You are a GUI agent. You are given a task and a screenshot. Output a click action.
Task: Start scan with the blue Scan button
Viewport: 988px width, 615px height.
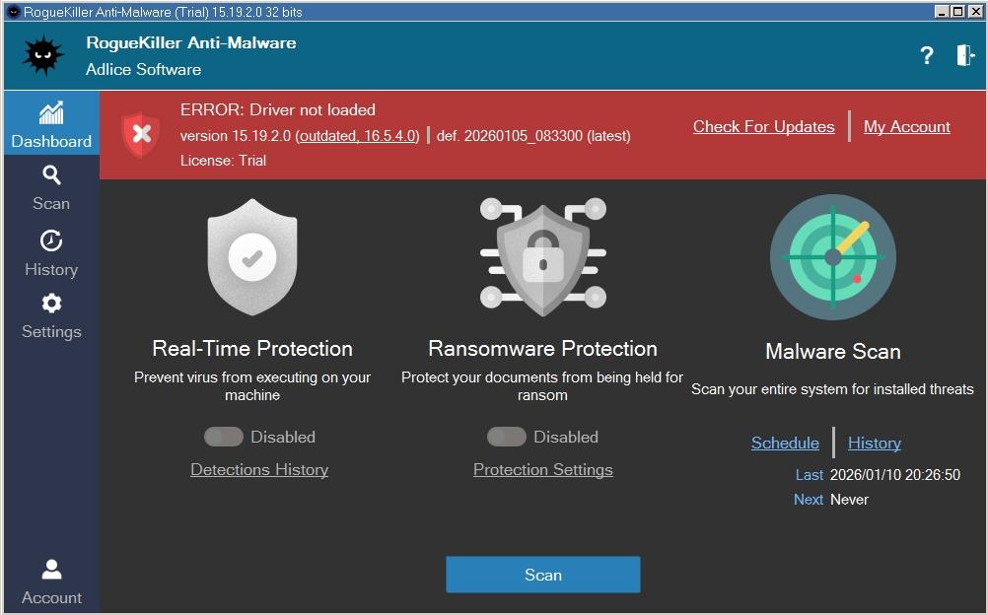(x=543, y=575)
